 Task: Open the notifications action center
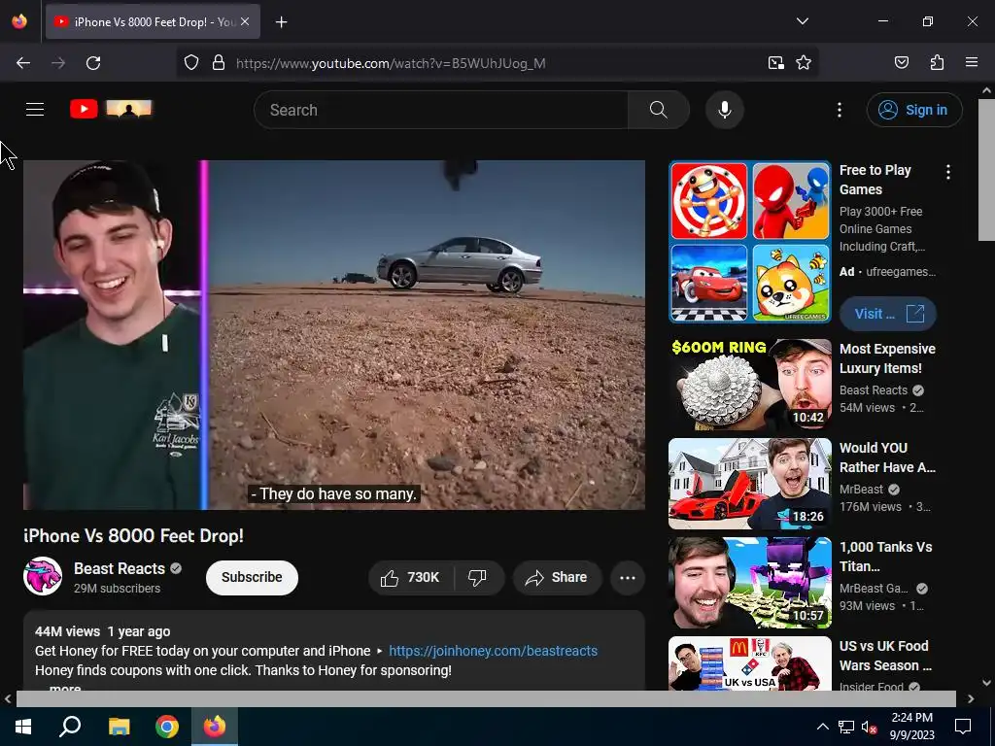click(x=963, y=727)
